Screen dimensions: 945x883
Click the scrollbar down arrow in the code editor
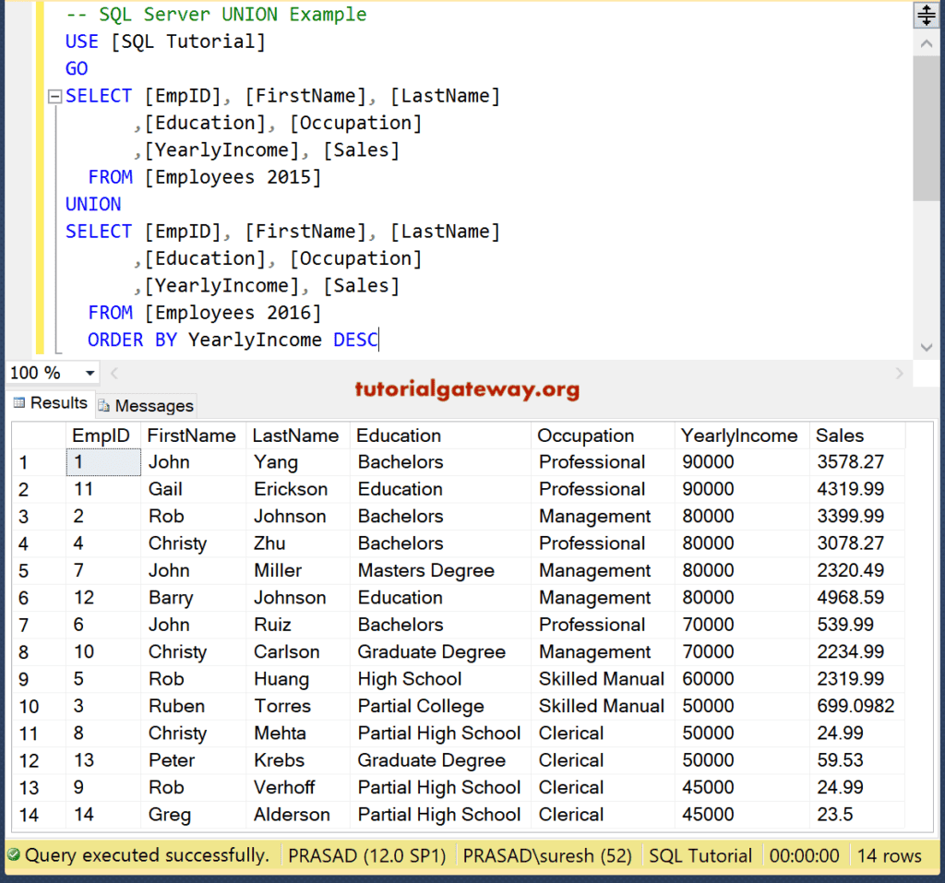[x=926, y=346]
